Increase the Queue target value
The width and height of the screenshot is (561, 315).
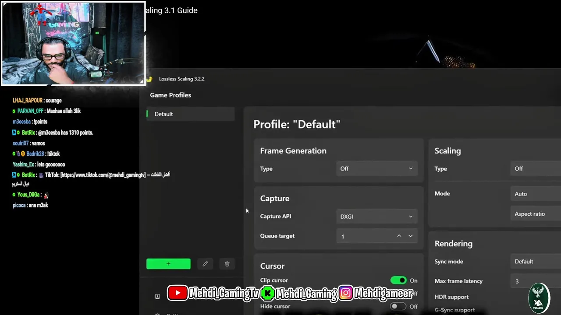tap(399, 236)
